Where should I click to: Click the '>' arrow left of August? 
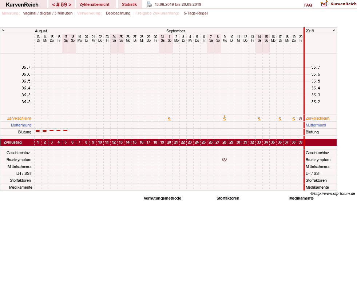point(3,30)
